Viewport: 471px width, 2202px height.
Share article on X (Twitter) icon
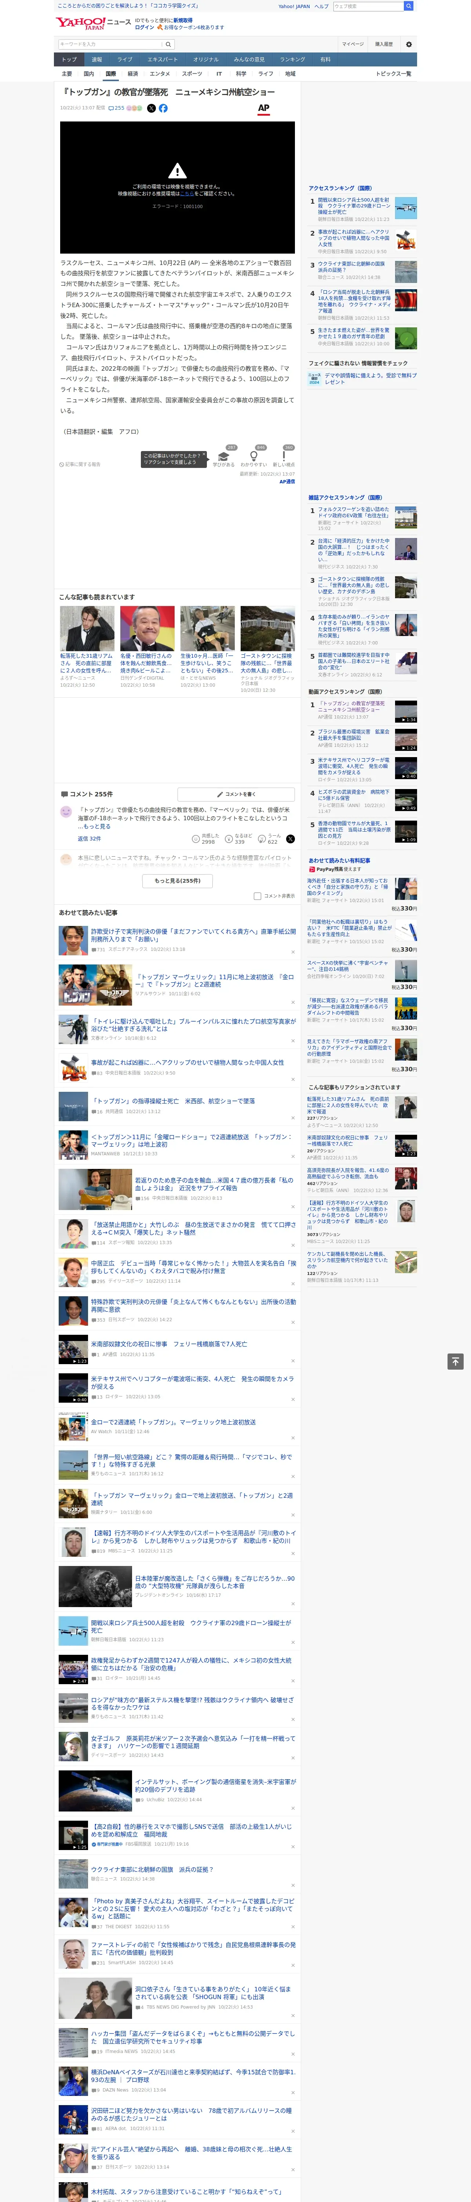tap(151, 109)
